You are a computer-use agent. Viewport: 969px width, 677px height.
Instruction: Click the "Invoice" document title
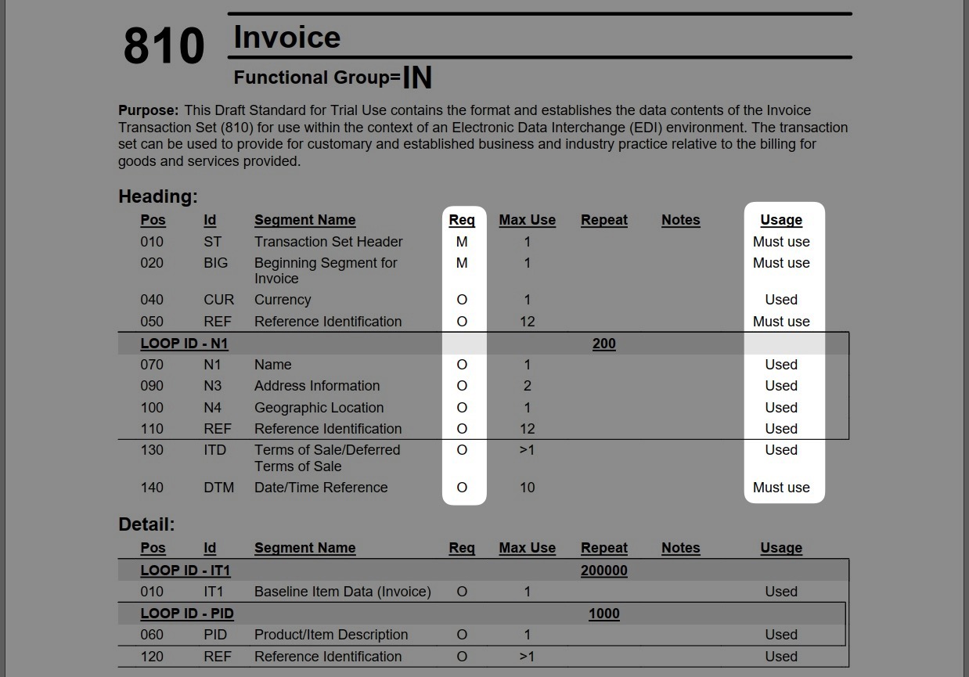(287, 37)
